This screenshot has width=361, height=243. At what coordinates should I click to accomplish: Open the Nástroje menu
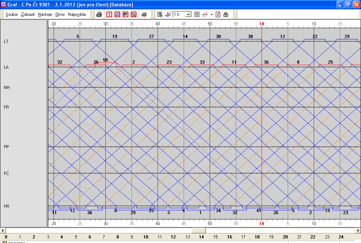[x=45, y=14]
